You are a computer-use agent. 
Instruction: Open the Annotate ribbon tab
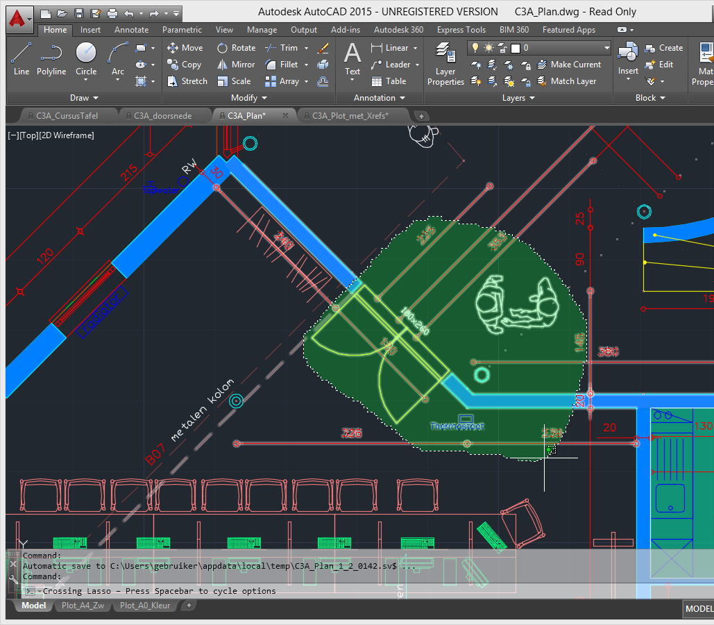point(131,30)
